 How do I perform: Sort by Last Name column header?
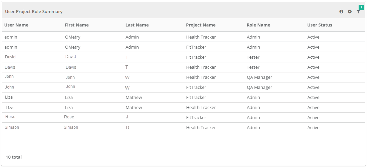tap(137, 25)
